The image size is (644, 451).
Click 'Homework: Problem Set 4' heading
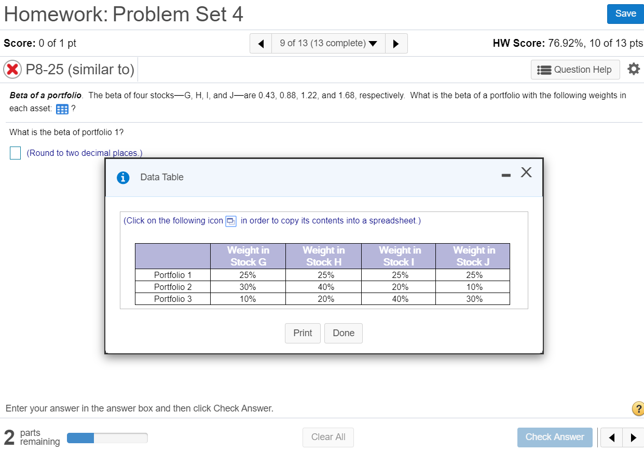pyautogui.click(x=124, y=15)
